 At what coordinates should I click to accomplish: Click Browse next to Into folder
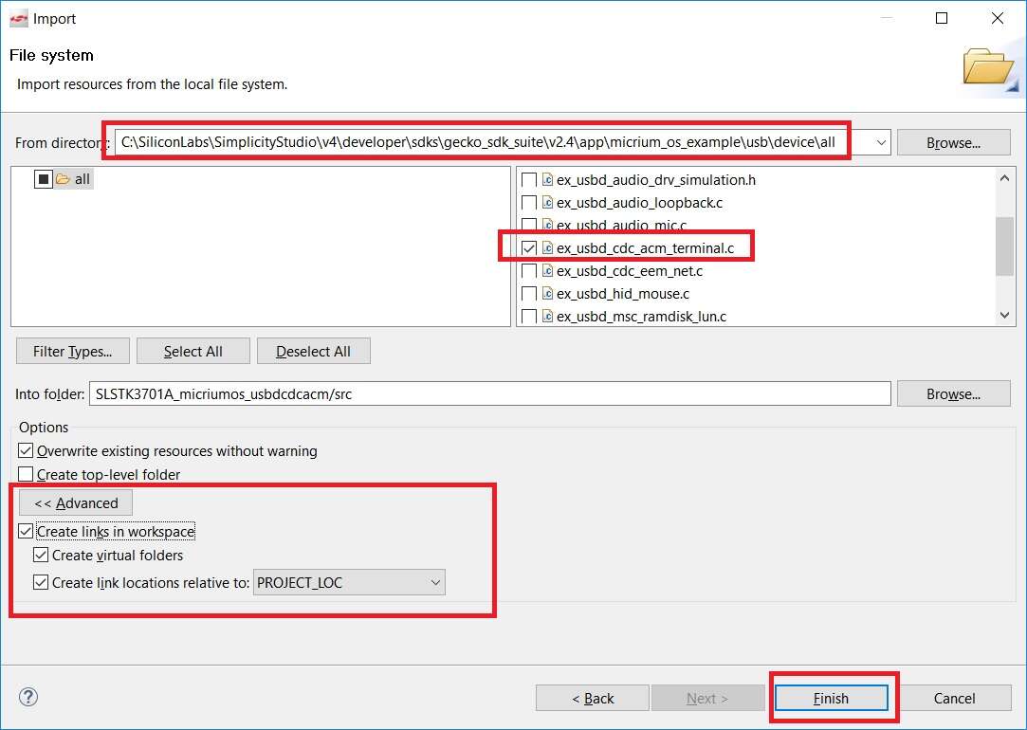pyautogui.click(x=954, y=394)
